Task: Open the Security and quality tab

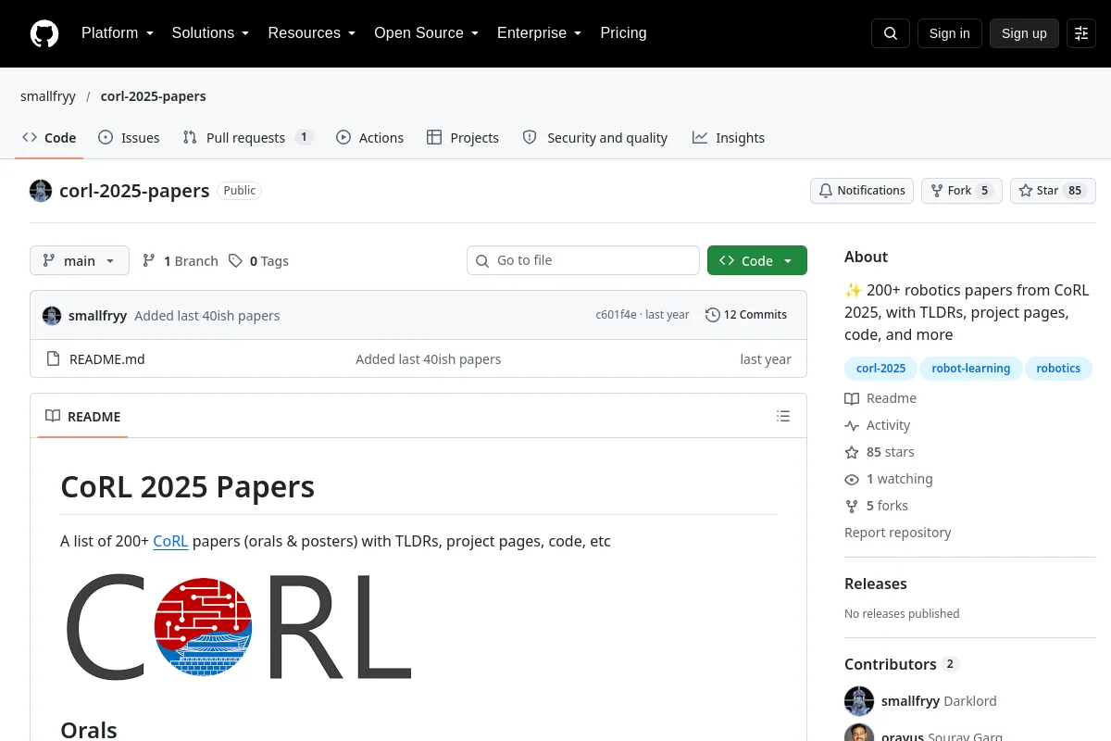Action: [595, 137]
